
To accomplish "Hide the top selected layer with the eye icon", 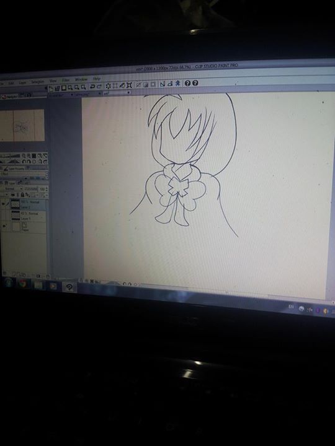I will 3,204.
